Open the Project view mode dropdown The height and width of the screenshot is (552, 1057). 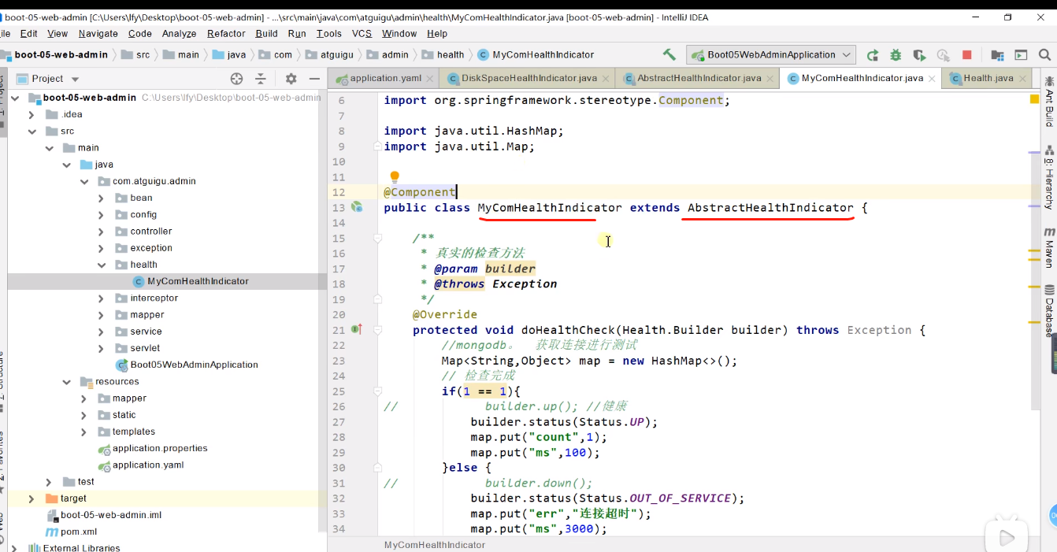coord(76,80)
